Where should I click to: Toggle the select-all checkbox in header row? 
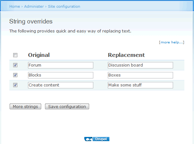pos(15,55)
